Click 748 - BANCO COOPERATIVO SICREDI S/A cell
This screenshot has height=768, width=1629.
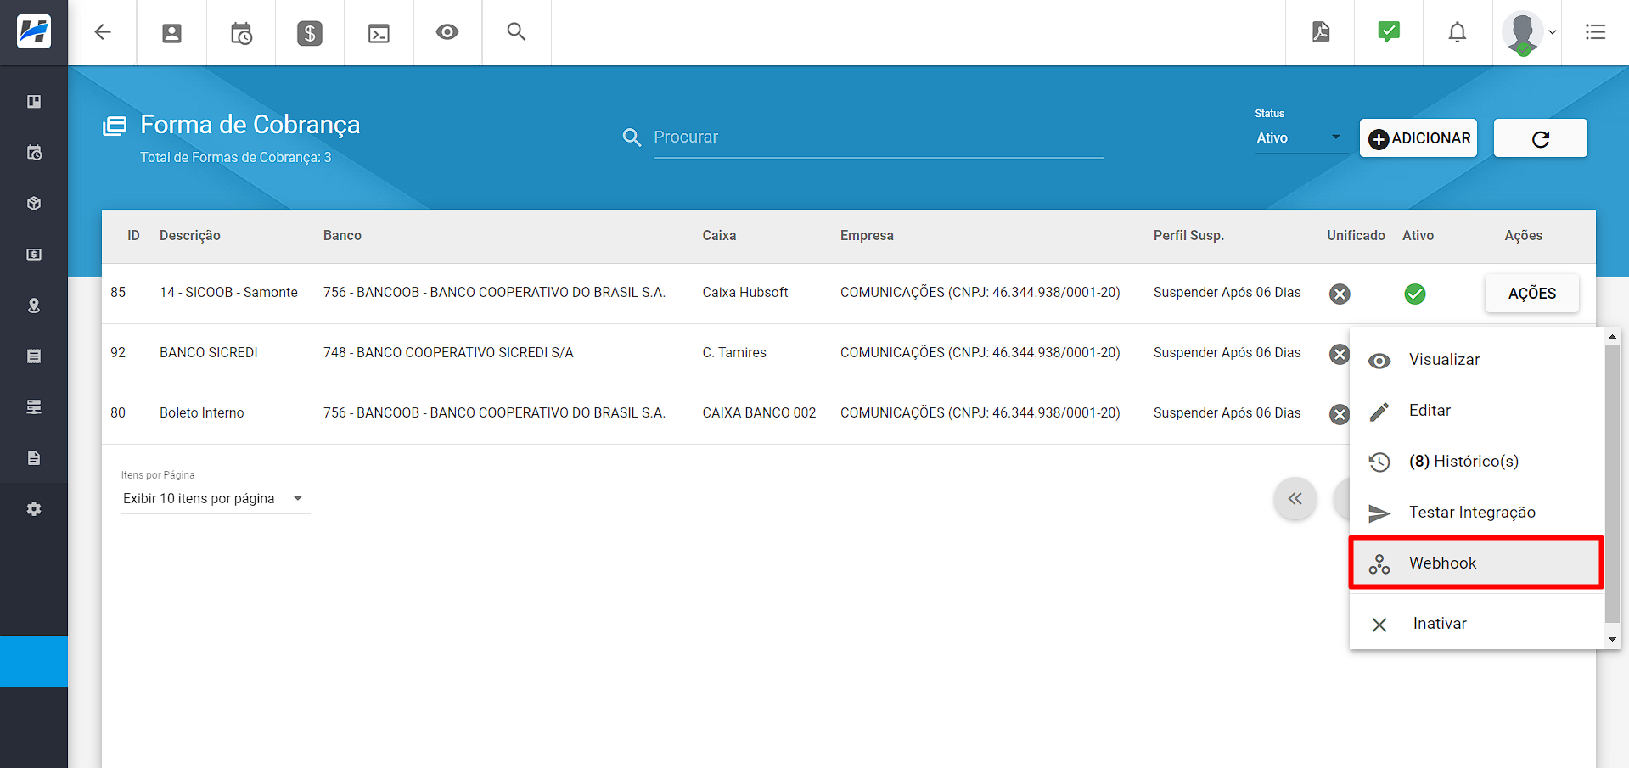[448, 353]
